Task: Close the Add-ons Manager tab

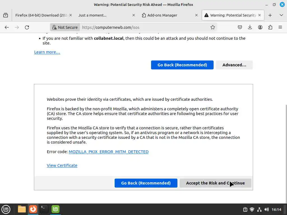Action: [196, 15]
